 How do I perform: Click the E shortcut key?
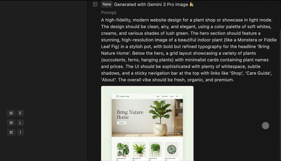[x=20, y=113]
